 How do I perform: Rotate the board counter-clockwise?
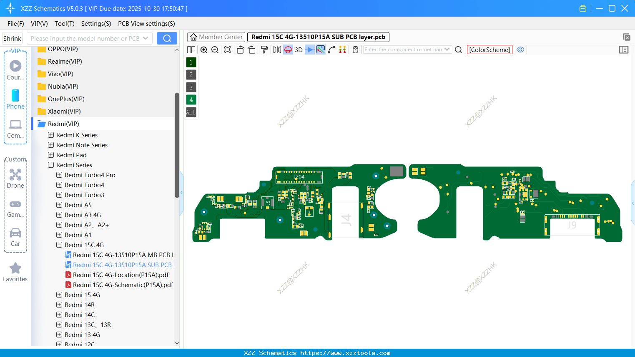[x=240, y=50]
